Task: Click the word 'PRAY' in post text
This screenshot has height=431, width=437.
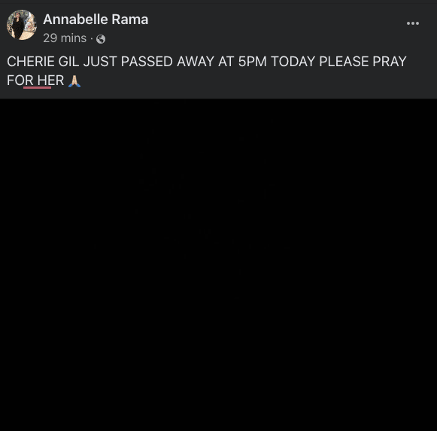Action: [390, 62]
